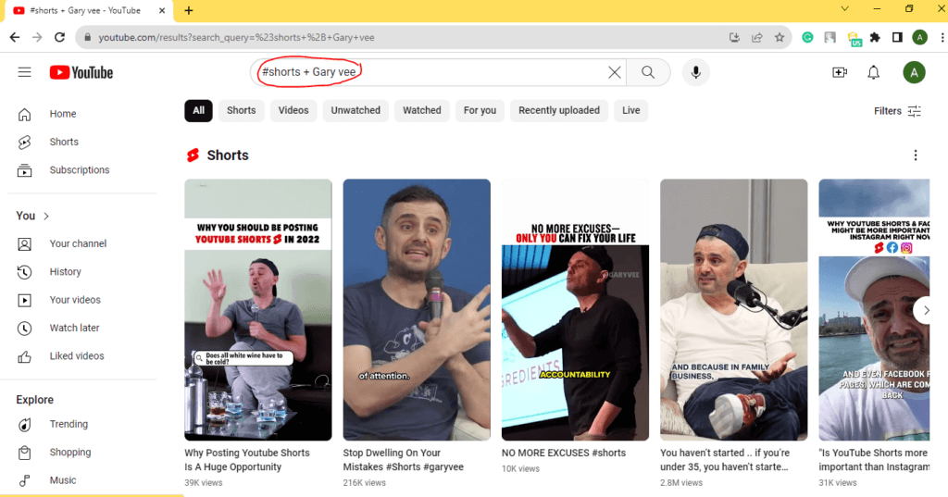
Task: Click the Music note icon
Action: (24, 480)
